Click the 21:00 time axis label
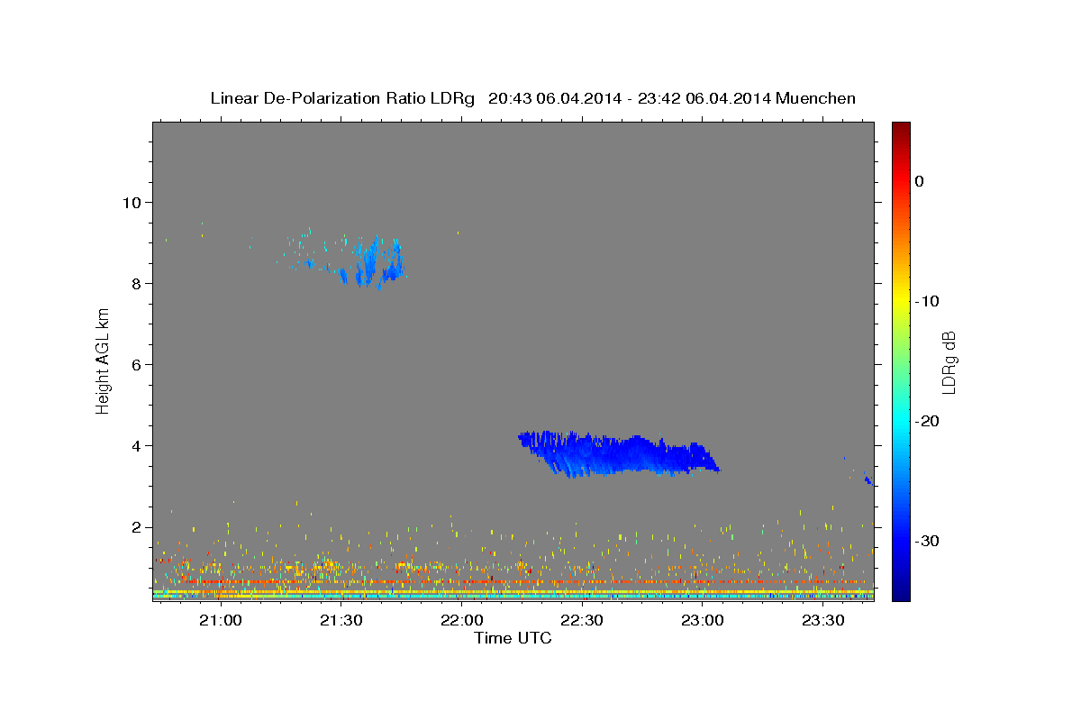 (x=221, y=621)
